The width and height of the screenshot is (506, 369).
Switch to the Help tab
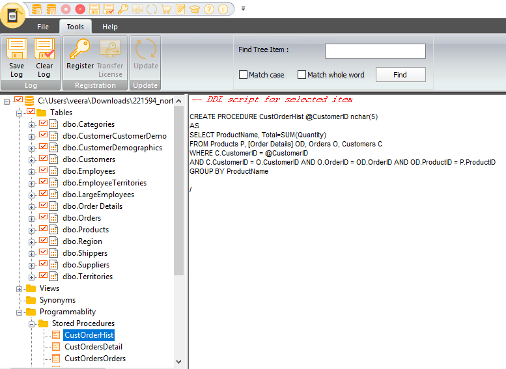click(110, 27)
